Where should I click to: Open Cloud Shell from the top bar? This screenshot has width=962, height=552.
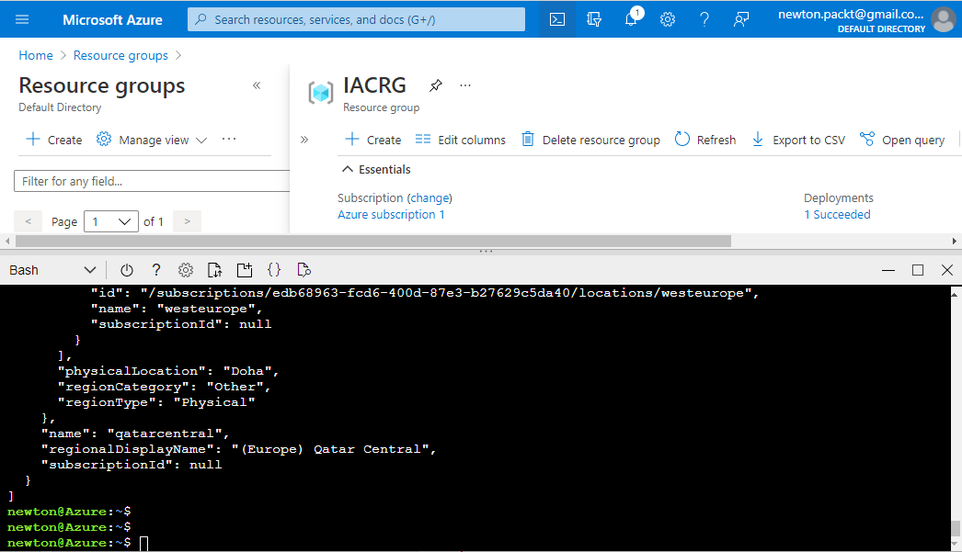pos(557,19)
